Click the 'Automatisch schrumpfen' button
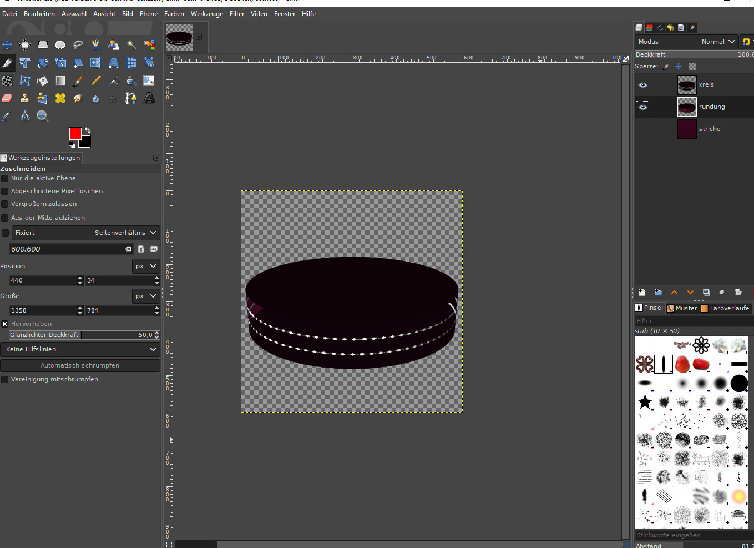 tap(80, 365)
